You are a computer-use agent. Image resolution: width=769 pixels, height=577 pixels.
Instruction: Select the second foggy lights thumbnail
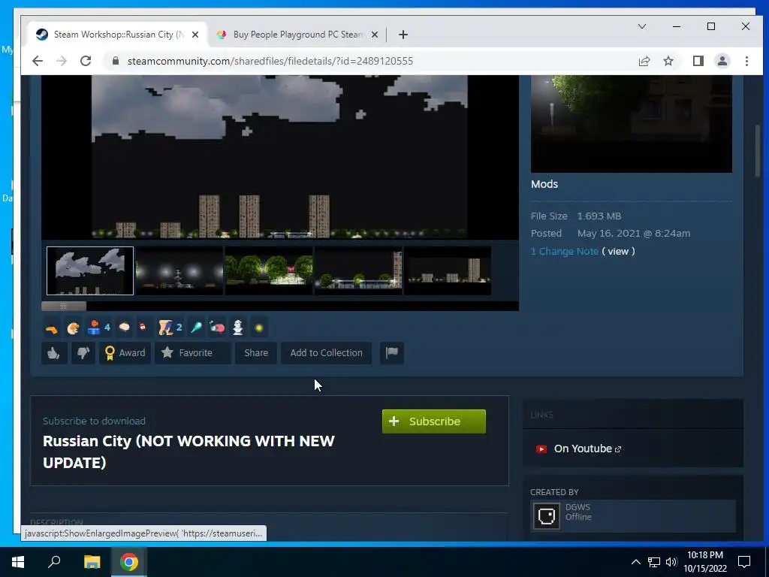[179, 270]
